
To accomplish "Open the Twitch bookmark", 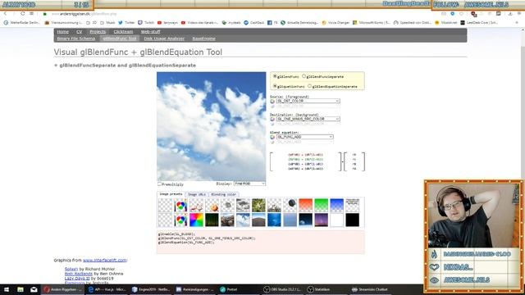I will 146,23.
